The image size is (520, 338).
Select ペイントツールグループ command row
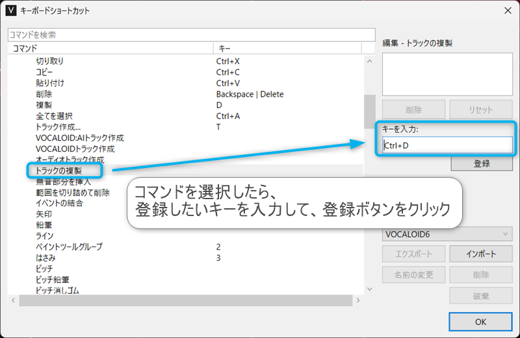(185, 247)
